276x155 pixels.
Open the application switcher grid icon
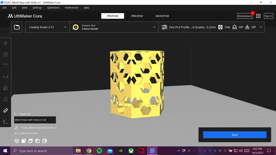258,16
